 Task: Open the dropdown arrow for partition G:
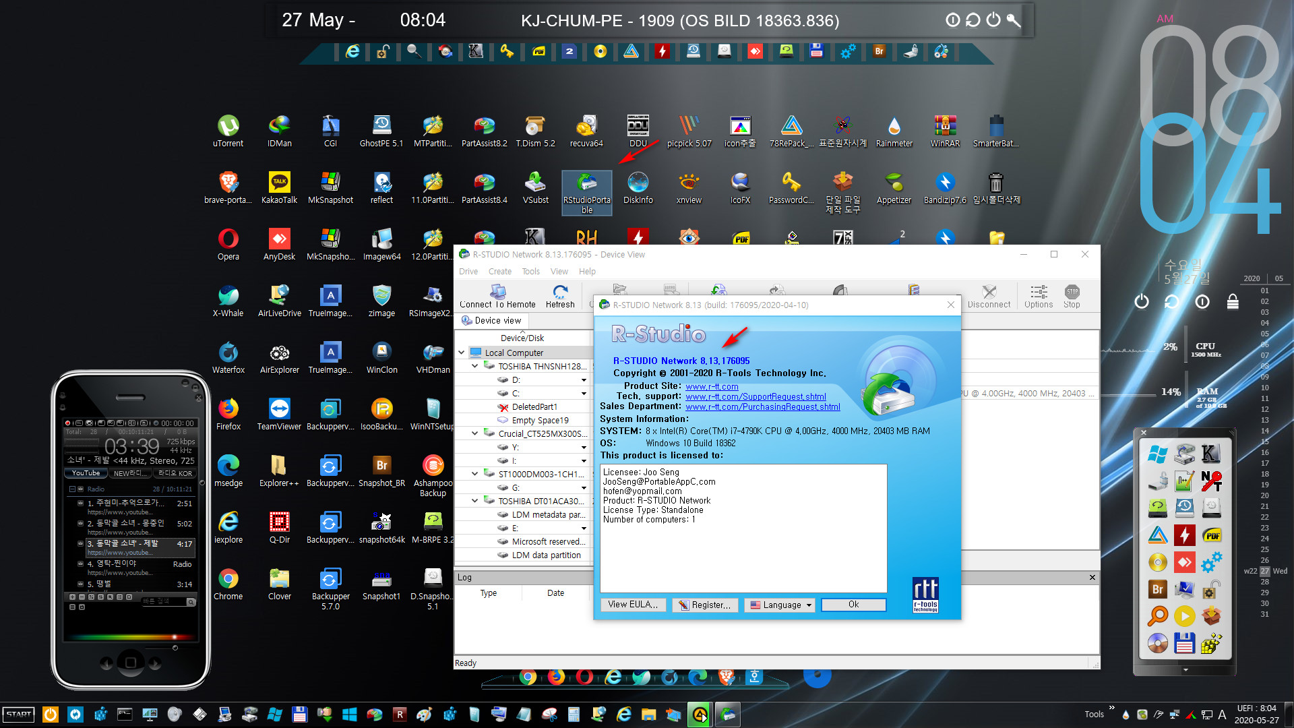584,488
